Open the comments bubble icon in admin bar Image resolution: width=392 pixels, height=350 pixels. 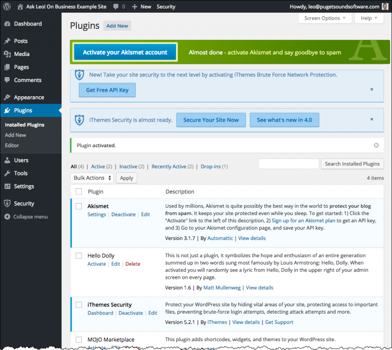pos(116,7)
